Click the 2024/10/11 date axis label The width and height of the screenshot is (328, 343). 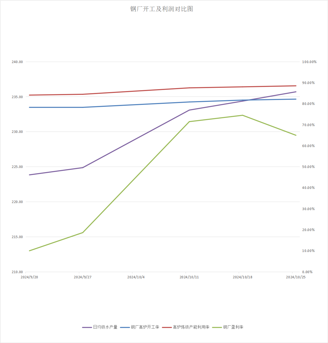click(x=189, y=277)
